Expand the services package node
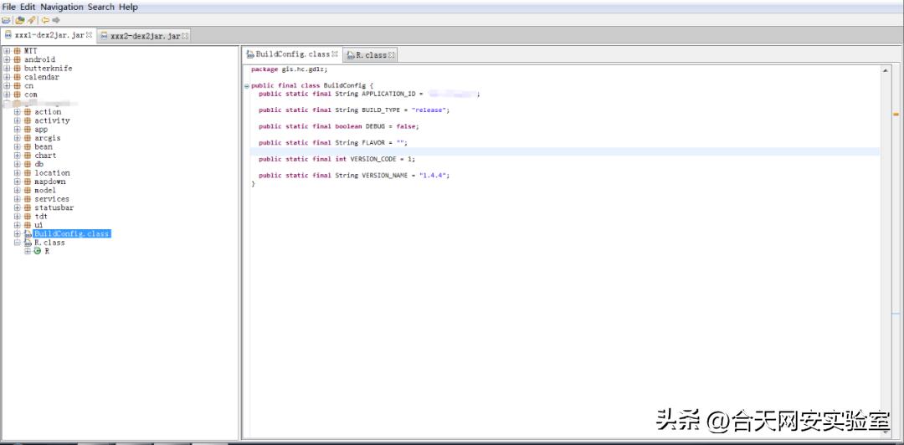The height and width of the screenshot is (445, 904). [17, 199]
